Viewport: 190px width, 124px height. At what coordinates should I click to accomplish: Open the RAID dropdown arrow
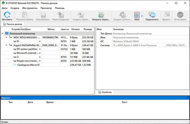pyautogui.click(x=142, y=16)
